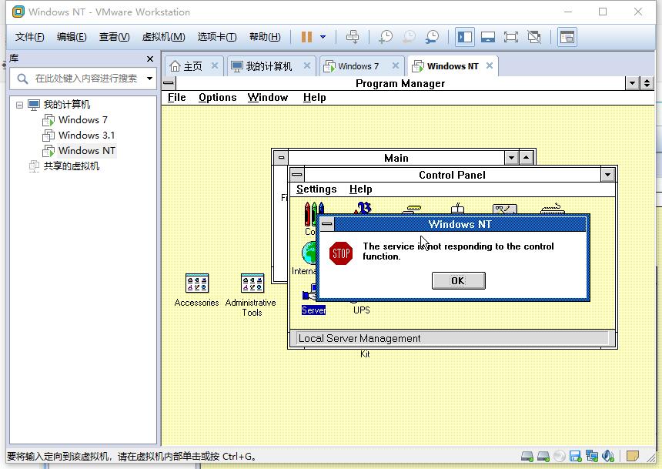Viewport: 662px width, 469px height.
Task: Open the Control Panel Settings menu
Action: pyautogui.click(x=316, y=189)
